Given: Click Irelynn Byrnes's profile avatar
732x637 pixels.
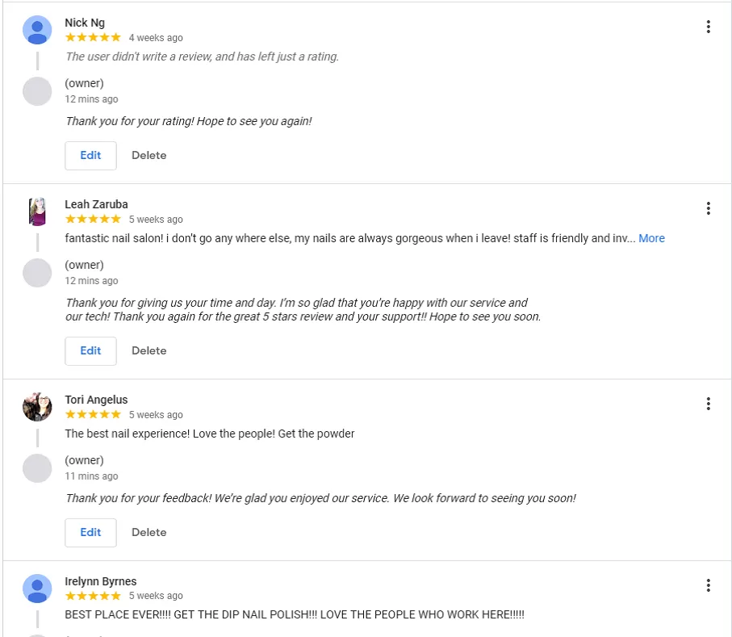Looking at the screenshot, I should (x=37, y=589).
